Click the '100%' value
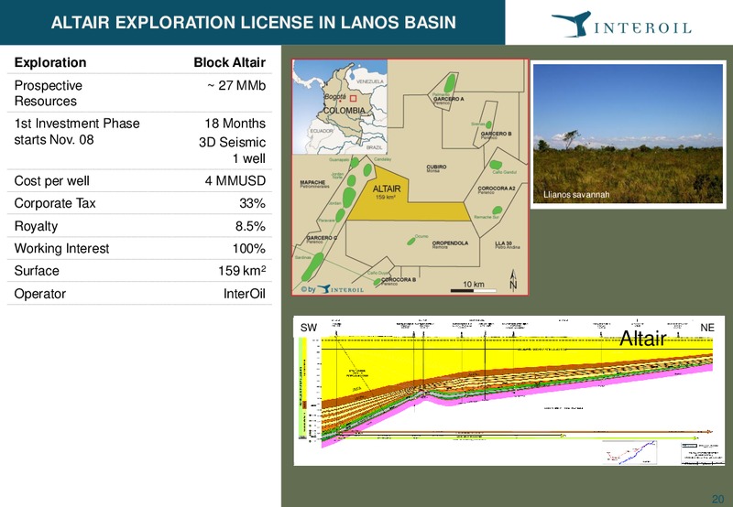 coord(249,249)
